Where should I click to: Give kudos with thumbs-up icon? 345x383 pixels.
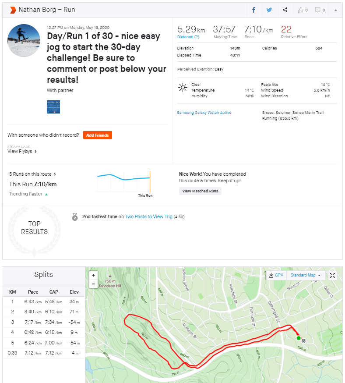302,10
